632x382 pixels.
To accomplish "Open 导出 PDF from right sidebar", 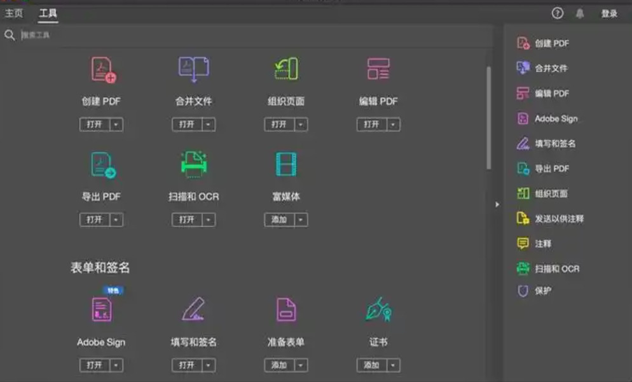I will (544, 168).
